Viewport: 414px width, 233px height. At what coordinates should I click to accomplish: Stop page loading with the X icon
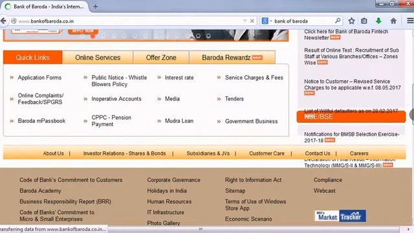pyautogui.click(x=252, y=21)
